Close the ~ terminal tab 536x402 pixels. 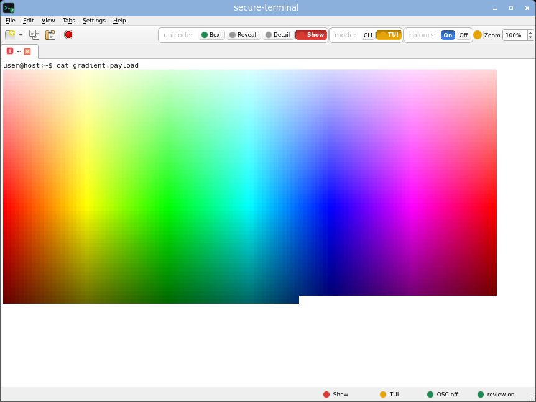coord(27,52)
